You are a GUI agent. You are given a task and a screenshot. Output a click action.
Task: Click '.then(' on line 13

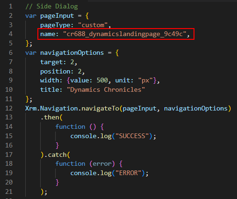click(x=51, y=118)
